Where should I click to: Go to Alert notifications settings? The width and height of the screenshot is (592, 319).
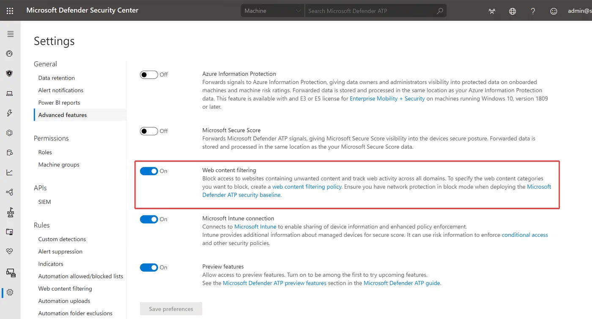pos(61,90)
